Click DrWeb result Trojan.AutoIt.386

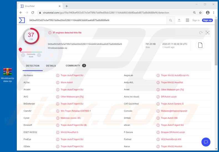169,118
